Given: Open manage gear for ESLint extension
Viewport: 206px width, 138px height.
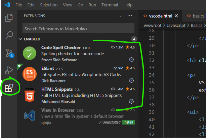Looking at the screenshot, I should coord(131,80).
